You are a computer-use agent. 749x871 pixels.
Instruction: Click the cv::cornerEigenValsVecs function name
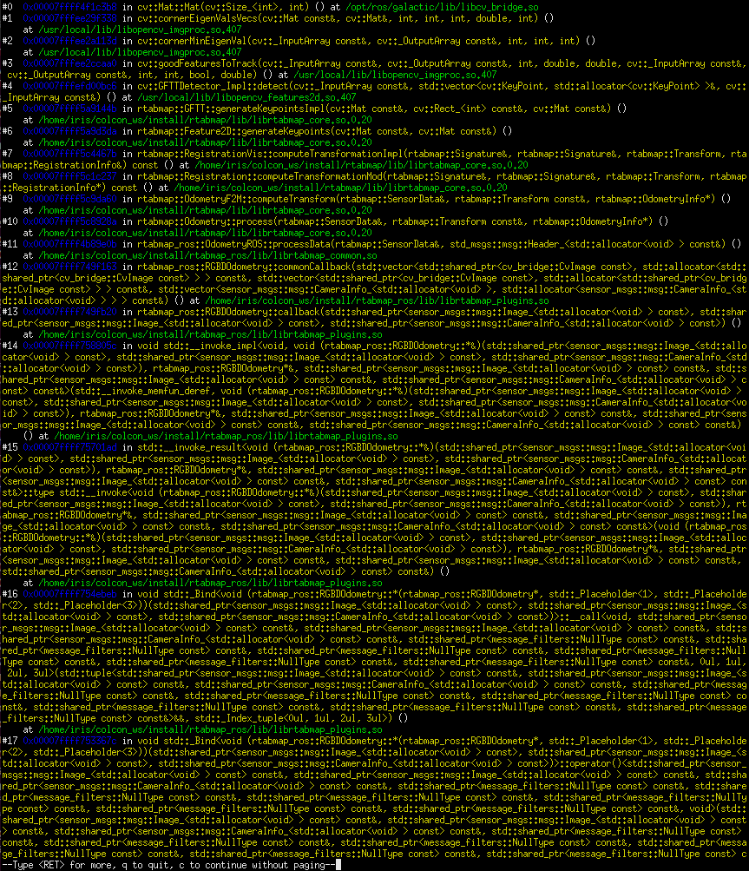(x=200, y=17)
